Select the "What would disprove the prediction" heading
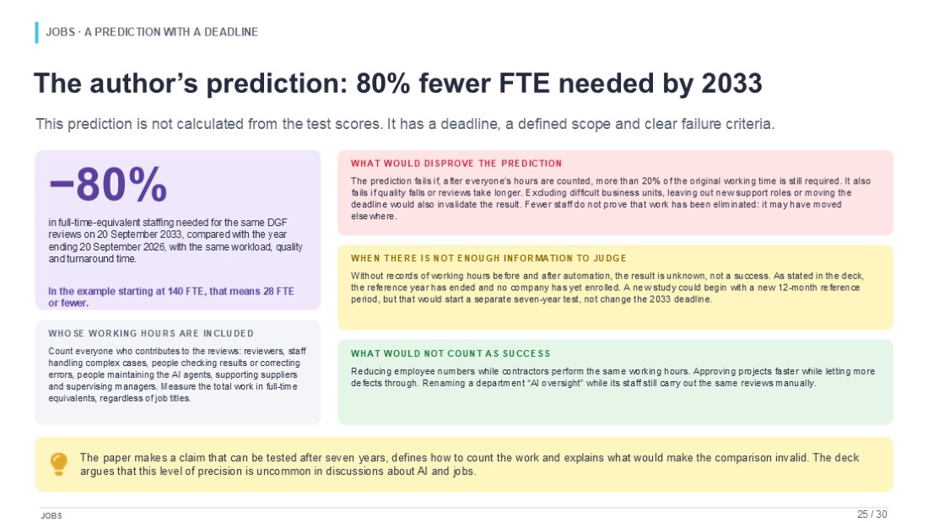This screenshot has height=522, width=928. pyautogui.click(x=456, y=164)
